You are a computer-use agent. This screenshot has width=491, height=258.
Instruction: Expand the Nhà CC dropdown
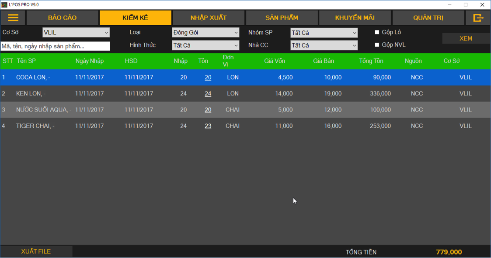tap(324, 45)
